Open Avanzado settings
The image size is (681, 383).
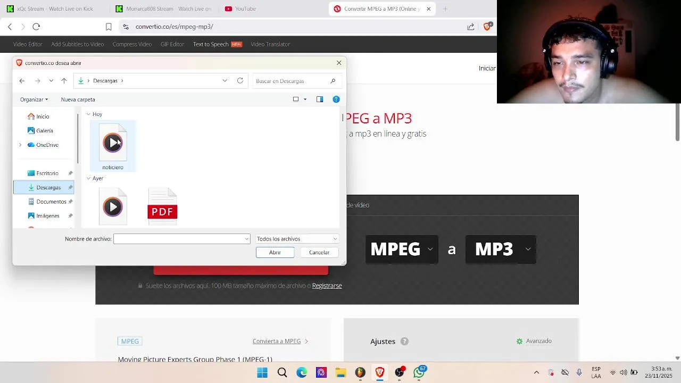534,341
